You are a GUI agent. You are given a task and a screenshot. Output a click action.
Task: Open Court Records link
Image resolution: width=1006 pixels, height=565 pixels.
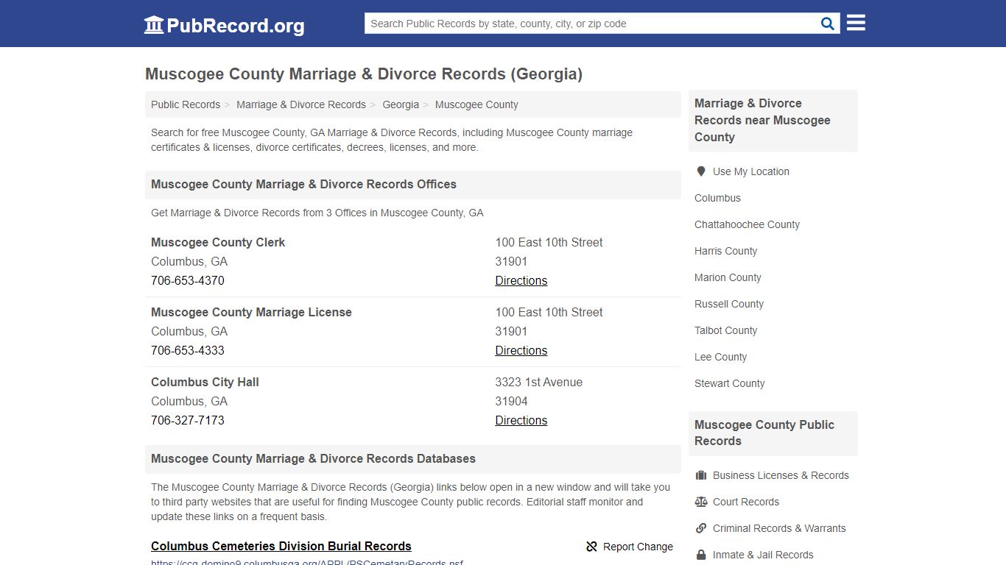pyautogui.click(x=746, y=502)
